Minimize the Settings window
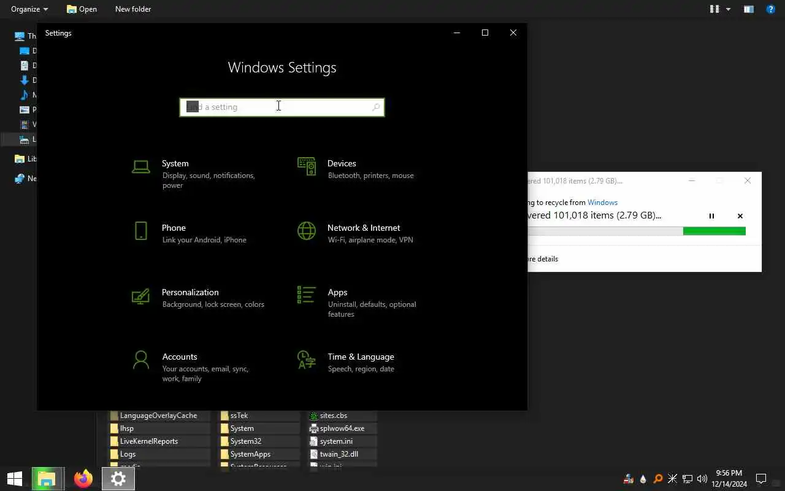Screen dimensions: 785x491 [x=457, y=33]
